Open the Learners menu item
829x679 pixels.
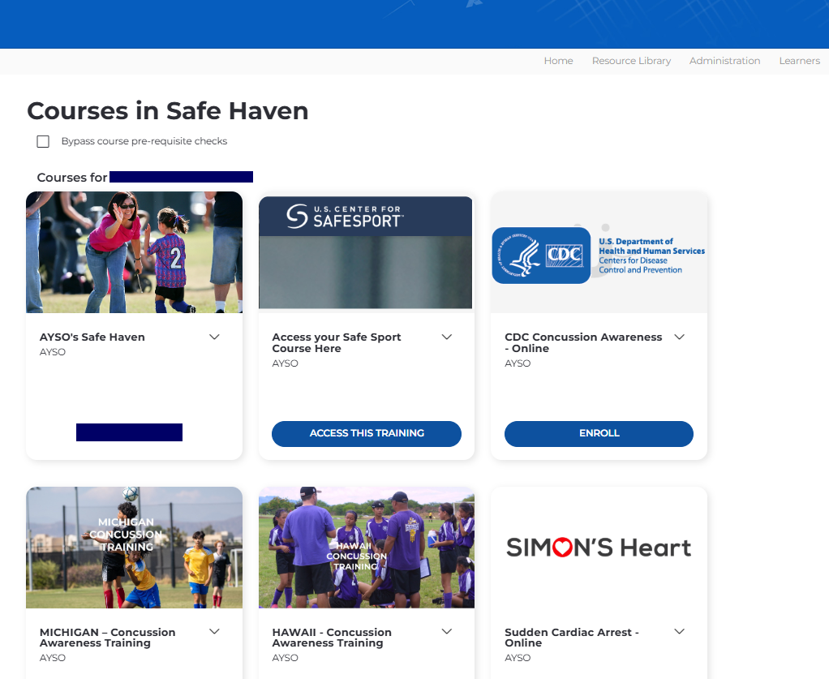799,61
